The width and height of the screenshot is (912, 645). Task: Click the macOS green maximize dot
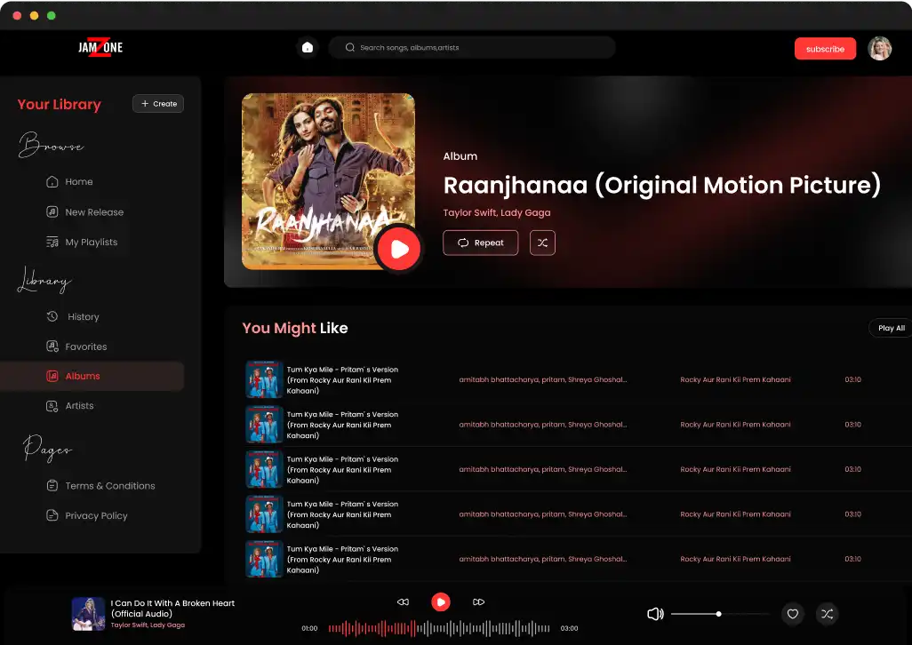click(52, 16)
